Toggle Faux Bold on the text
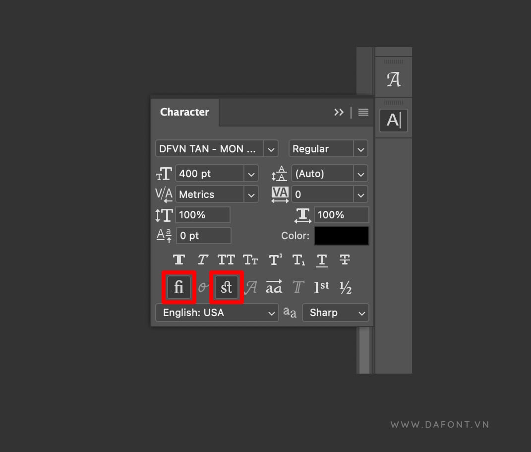This screenshot has height=452, width=531. pyautogui.click(x=178, y=259)
